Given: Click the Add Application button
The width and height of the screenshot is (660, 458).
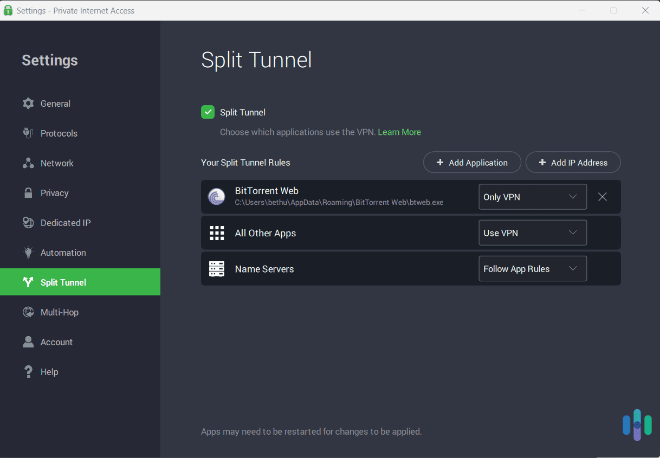Looking at the screenshot, I should (472, 162).
